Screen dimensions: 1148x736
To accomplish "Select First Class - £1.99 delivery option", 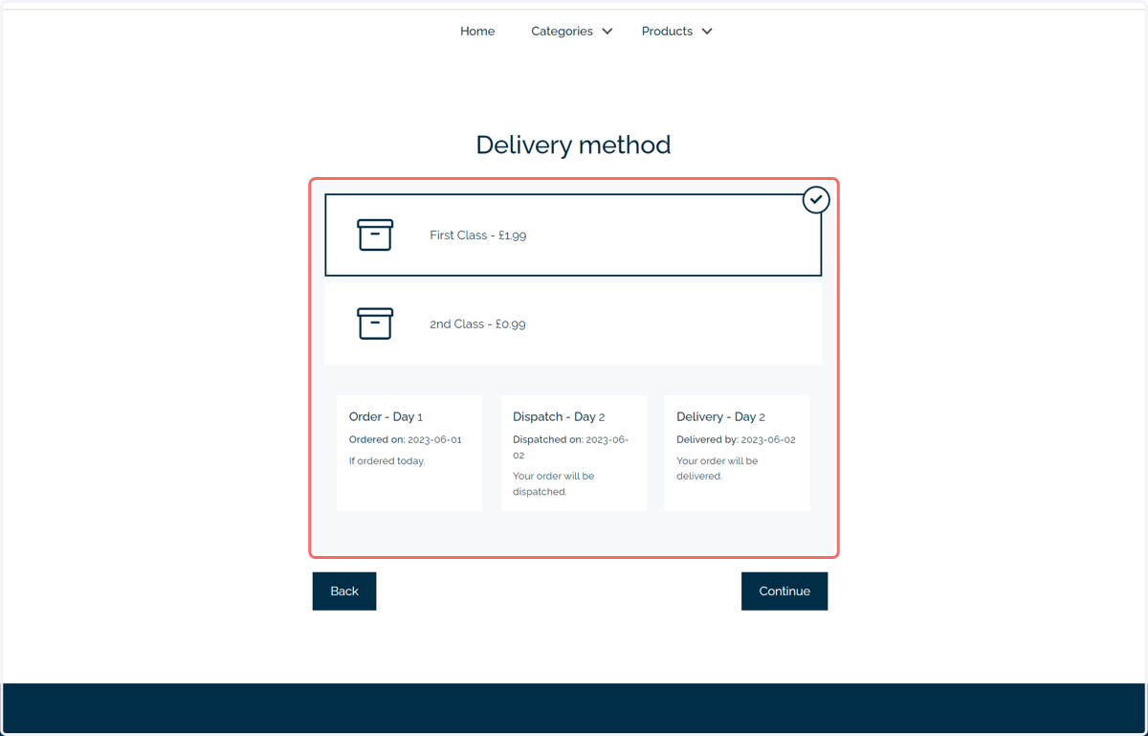I will tap(573, 234).
